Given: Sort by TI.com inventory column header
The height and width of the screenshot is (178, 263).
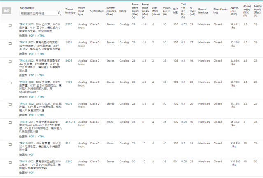Looking at the screenshot, I should 70,11.
